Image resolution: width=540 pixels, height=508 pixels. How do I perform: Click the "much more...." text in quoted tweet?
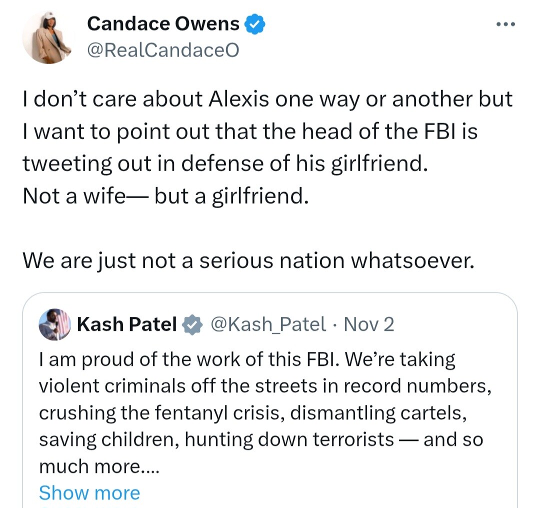(x=99, y=466)
